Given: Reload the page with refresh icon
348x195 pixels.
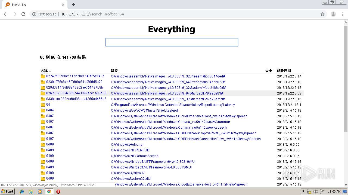Looking at the screenshot, I should tap(23, 14).
